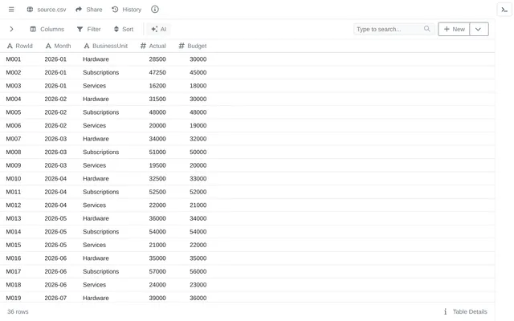Click Hardware cell in row M016

[x=96, y=258]
